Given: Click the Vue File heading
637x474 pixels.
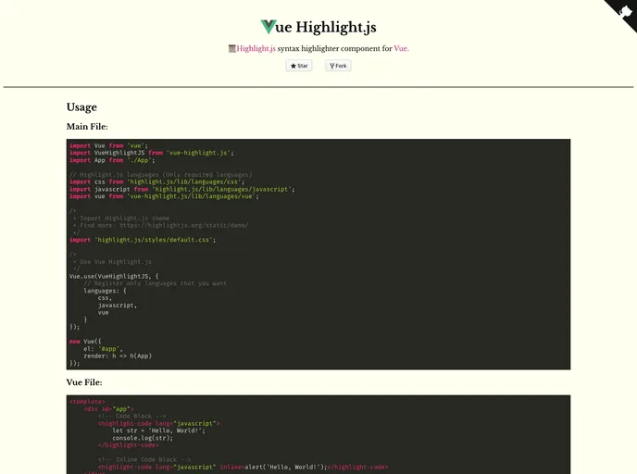Looking at the screenshot, I should pyautogui.click(x=84, y=381).
